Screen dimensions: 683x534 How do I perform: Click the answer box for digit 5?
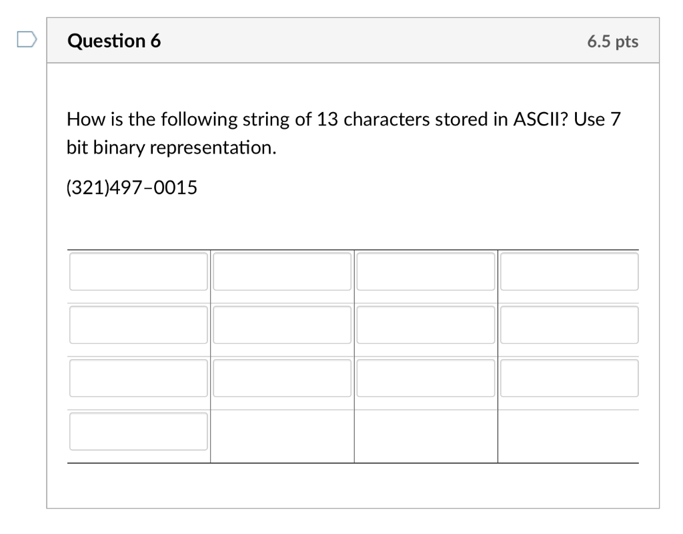coord(138,432)
